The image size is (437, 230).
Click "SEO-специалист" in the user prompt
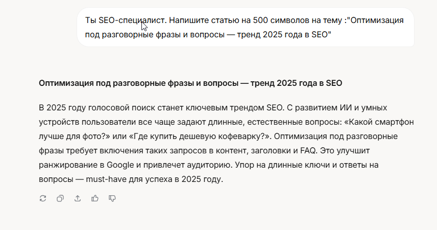pyautogui.click(x=133, y=20)
